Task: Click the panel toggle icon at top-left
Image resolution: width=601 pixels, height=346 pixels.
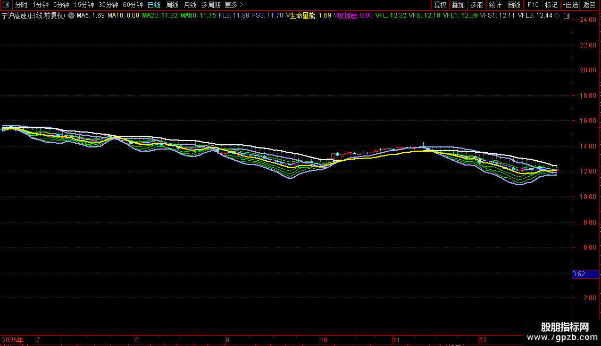Action: (6, 5)
